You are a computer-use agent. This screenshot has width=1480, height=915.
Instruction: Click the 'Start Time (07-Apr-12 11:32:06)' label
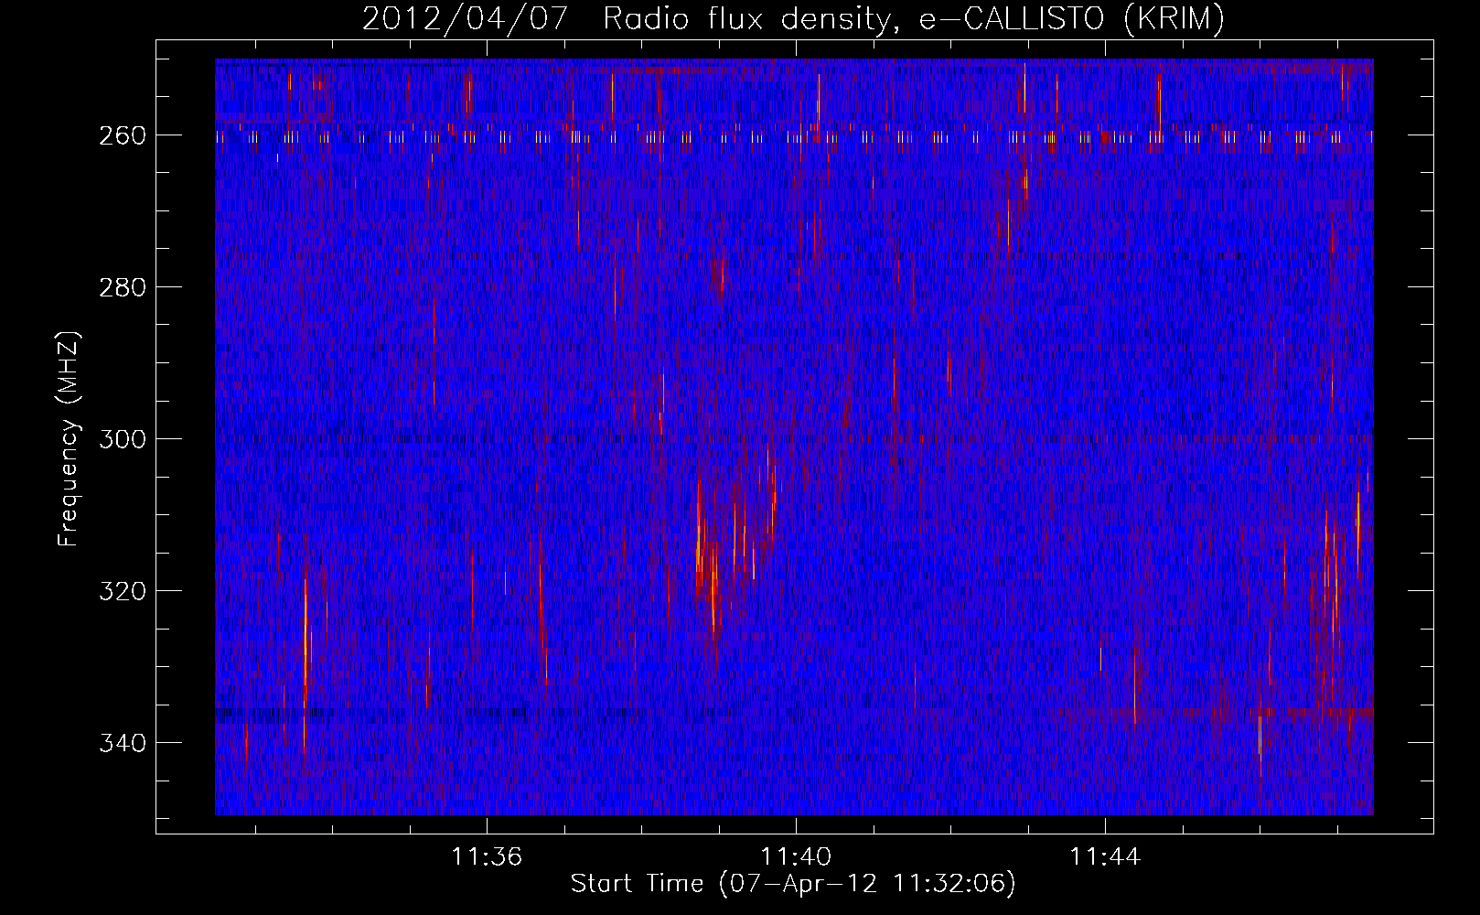click(793, 884)
